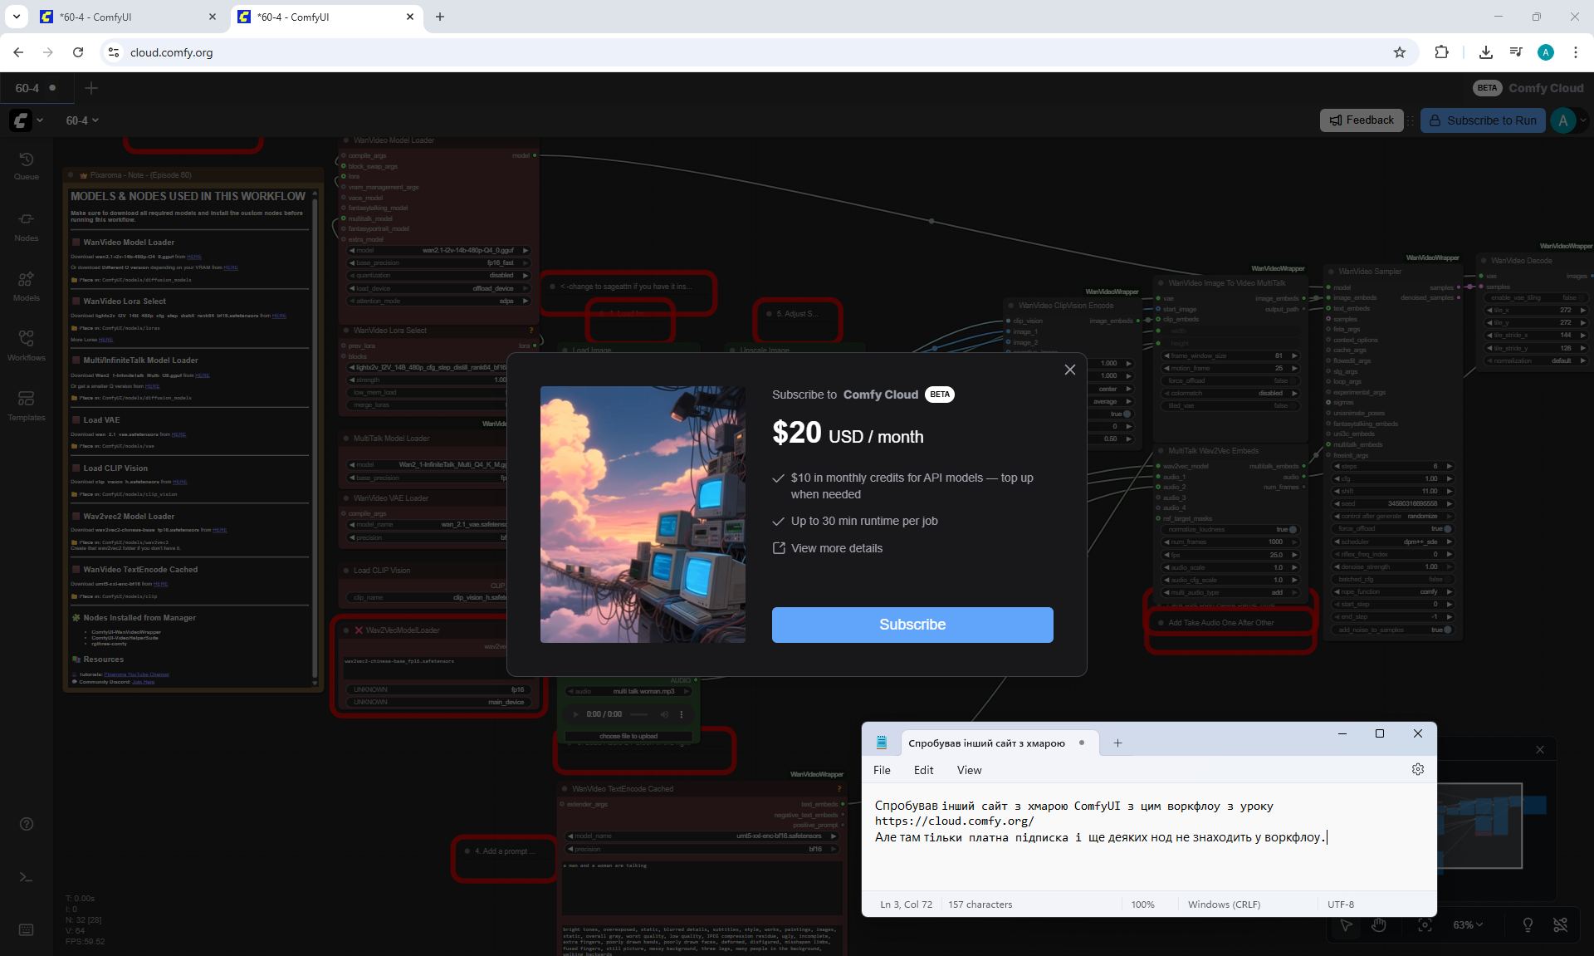The height and width of the screenshot is (956, 1594).
Task: Open View more details link
Action: 836,548
